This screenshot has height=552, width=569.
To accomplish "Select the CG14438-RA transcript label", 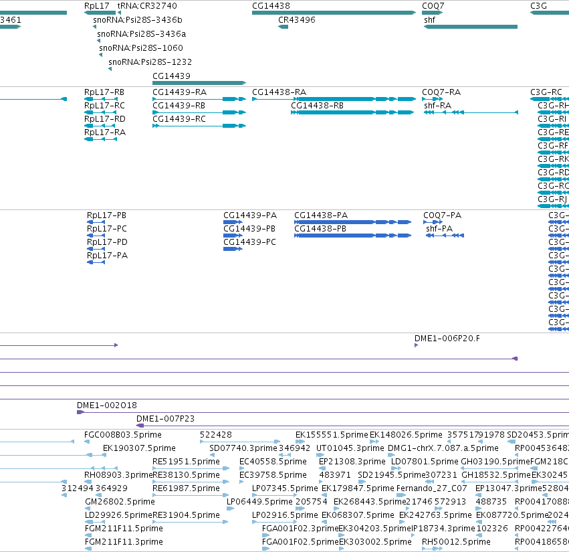I will [x=279, y=92].
